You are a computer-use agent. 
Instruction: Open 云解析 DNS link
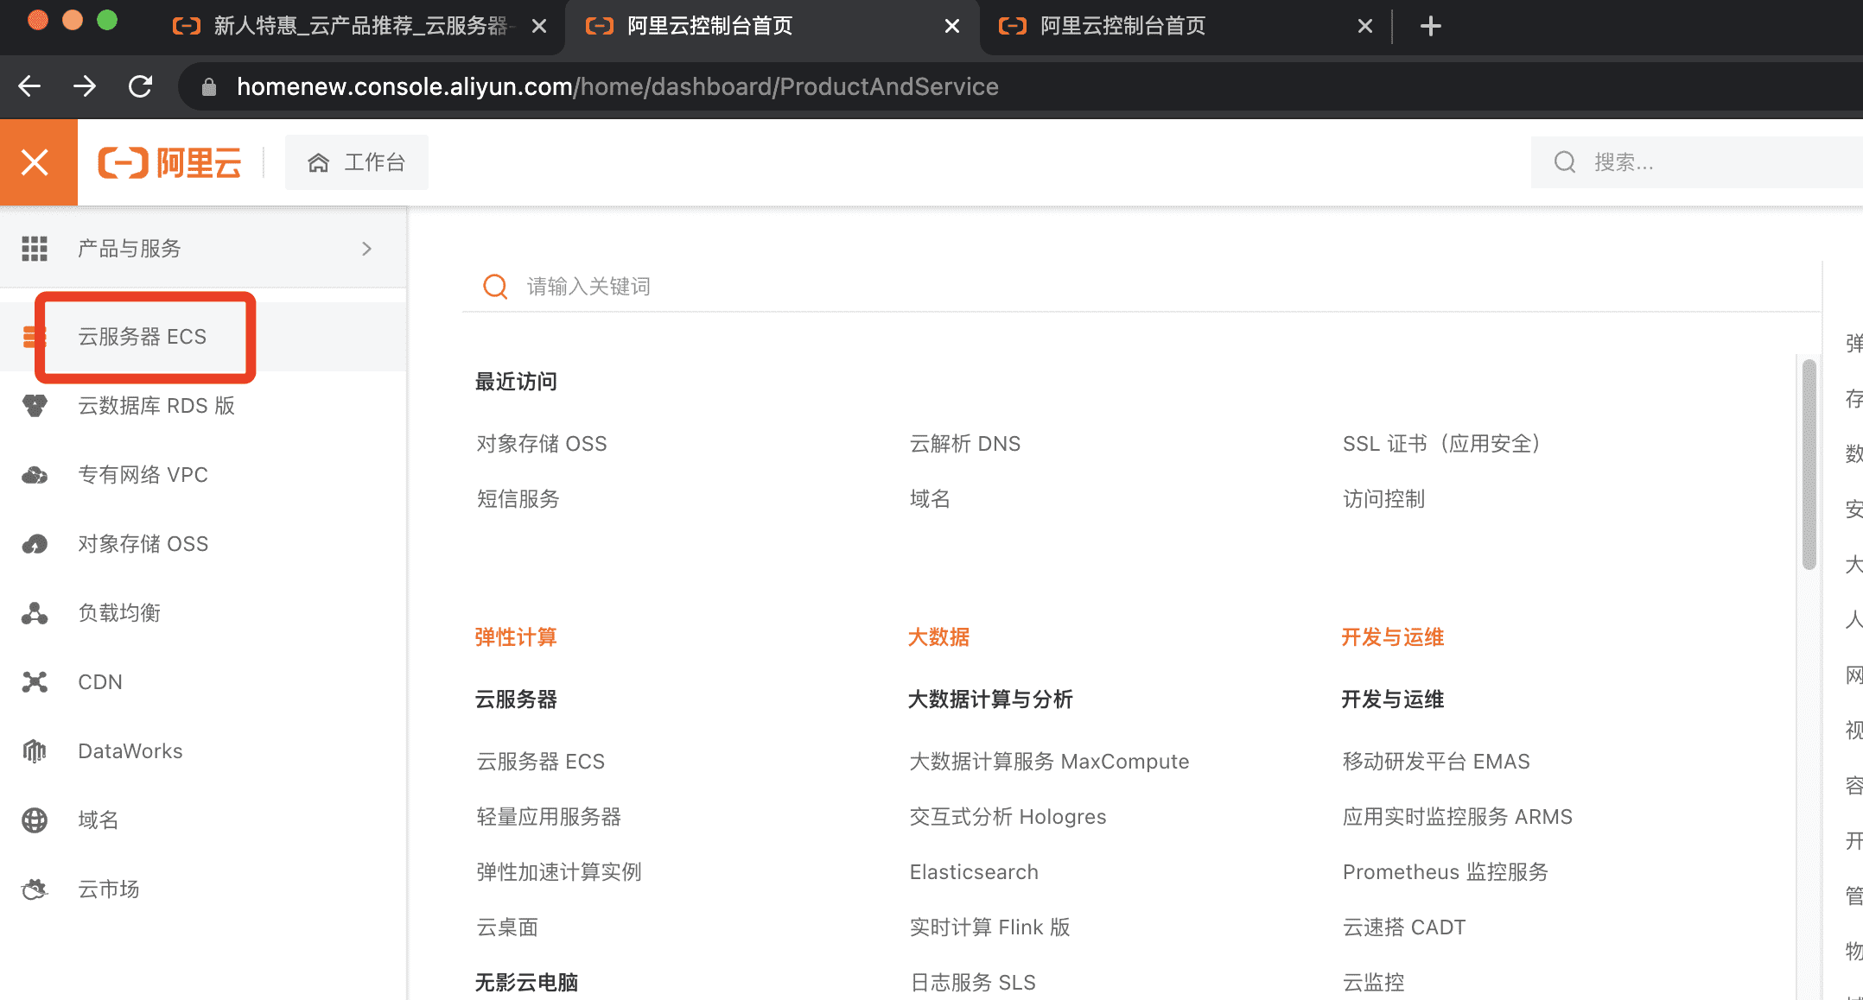(964, 444)
